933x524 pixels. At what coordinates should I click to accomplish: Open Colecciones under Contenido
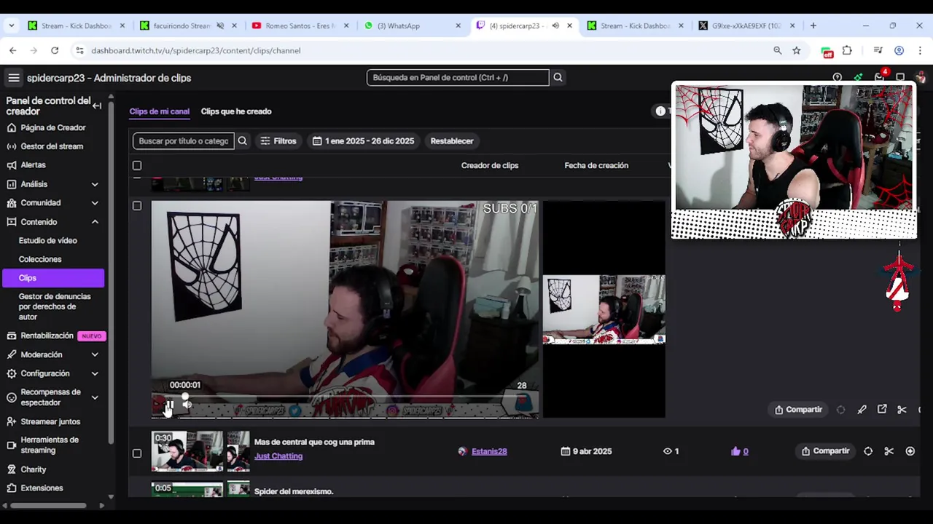pos(40,259)
